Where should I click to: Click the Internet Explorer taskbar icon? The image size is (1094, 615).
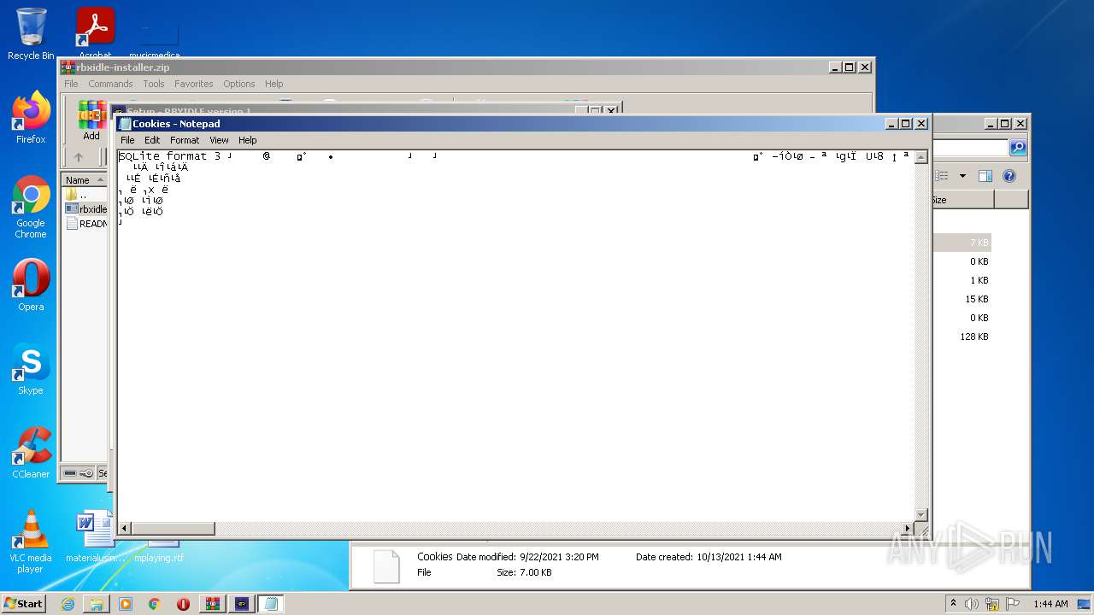tap(68, 604)
